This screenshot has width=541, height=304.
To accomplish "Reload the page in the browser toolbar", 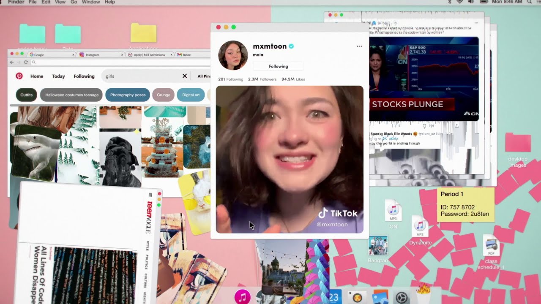I will pyautogui.click(x=26, y=62).
